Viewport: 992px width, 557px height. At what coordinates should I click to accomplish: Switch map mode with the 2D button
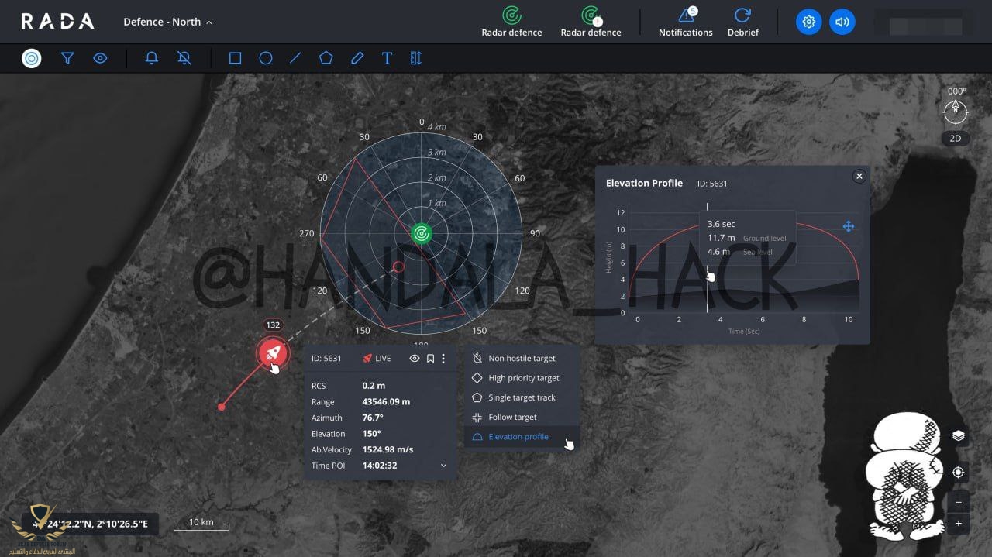(956, 139)
